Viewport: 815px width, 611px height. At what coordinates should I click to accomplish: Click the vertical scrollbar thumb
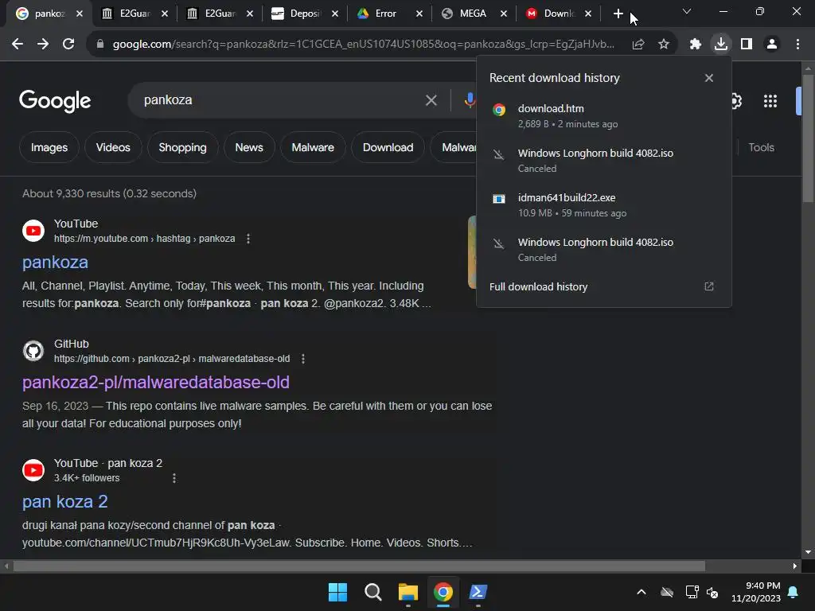[809, 138]
